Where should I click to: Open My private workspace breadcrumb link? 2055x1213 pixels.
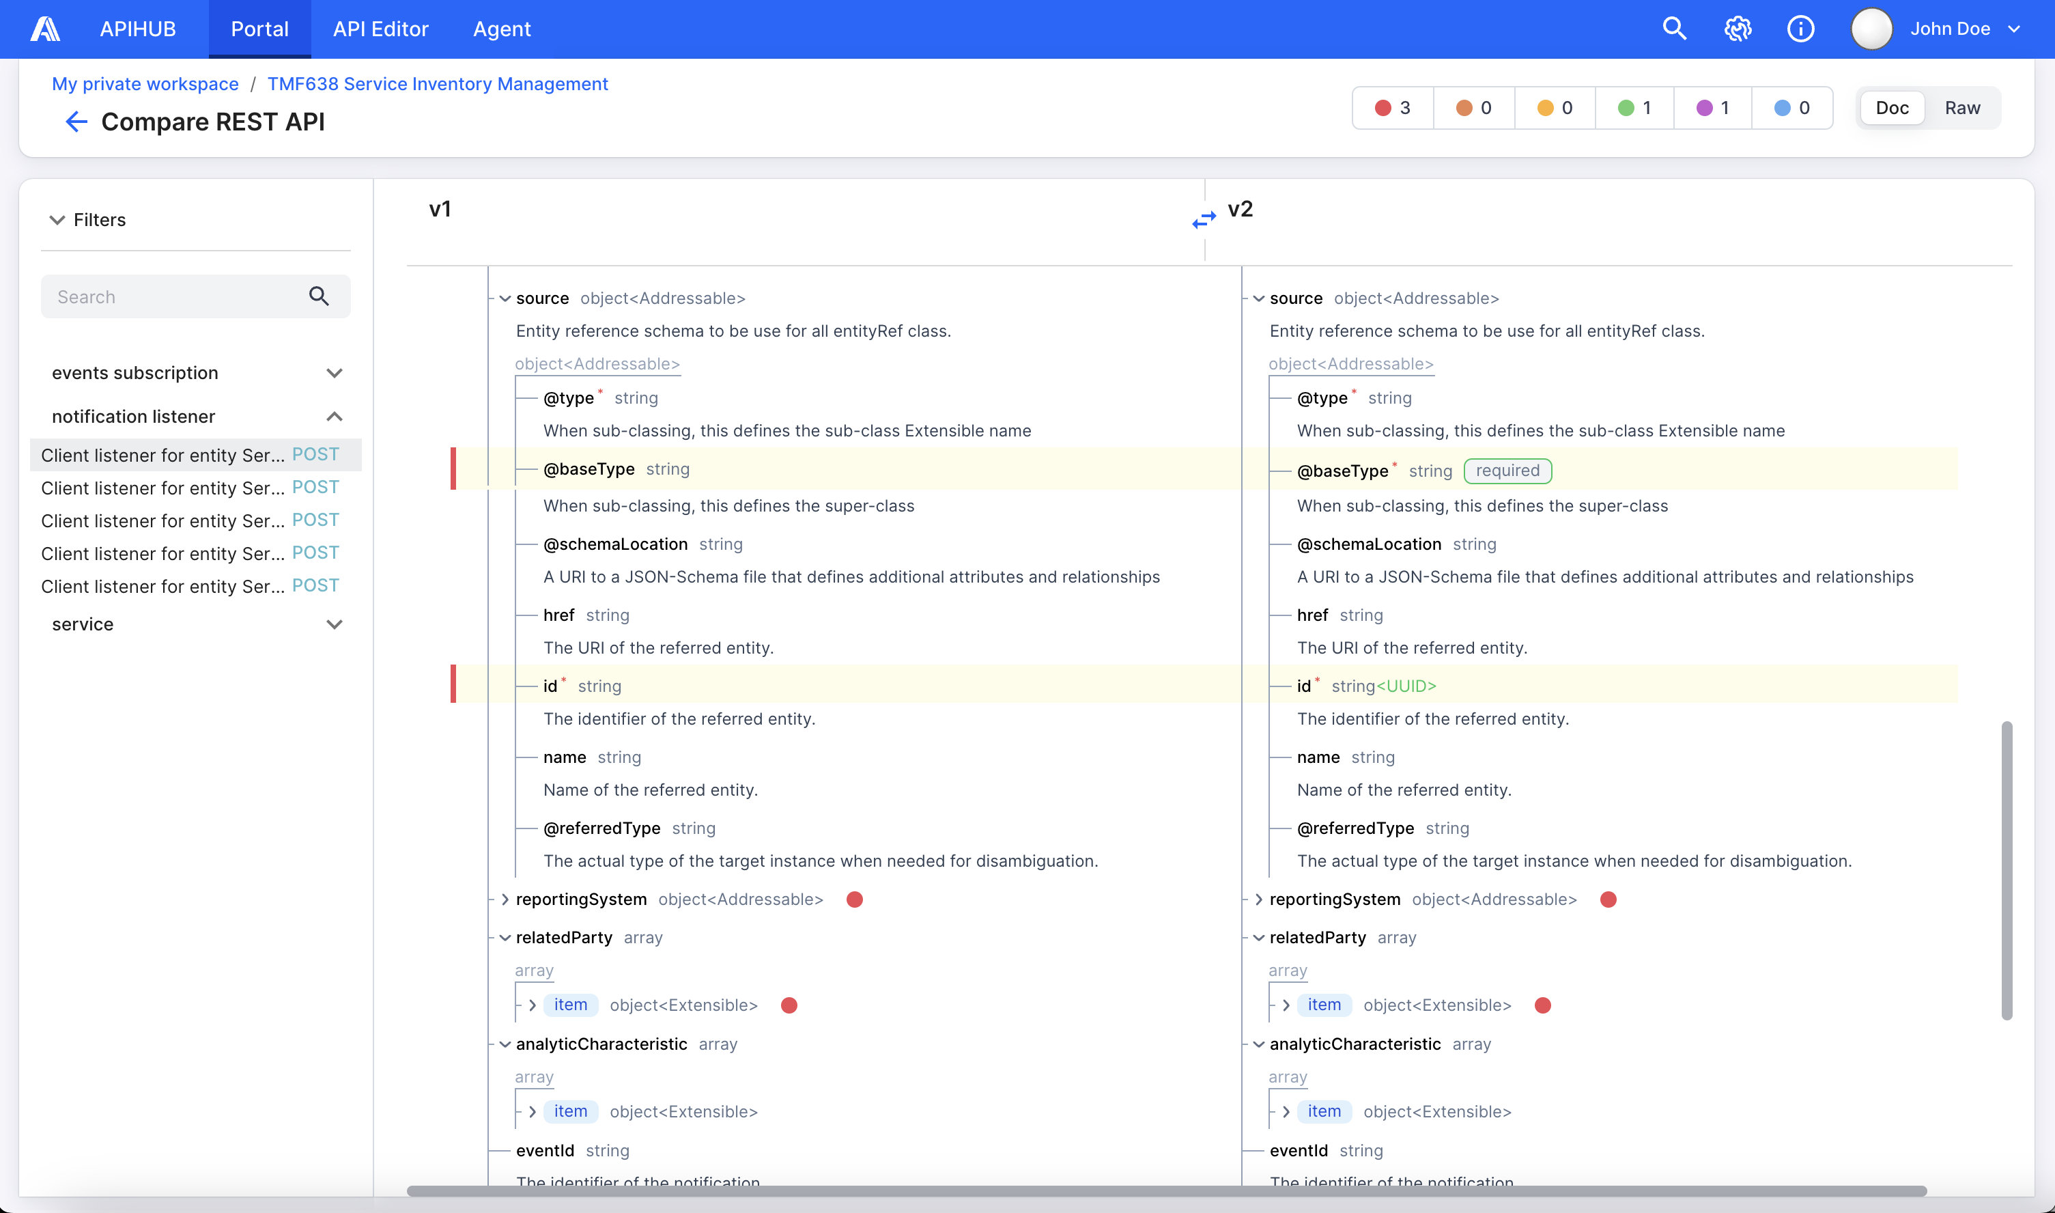click(145, 83)
